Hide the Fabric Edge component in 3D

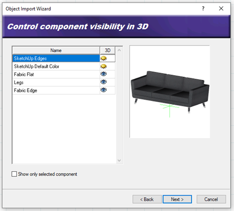pyautogui.click(x=104, y=90)
